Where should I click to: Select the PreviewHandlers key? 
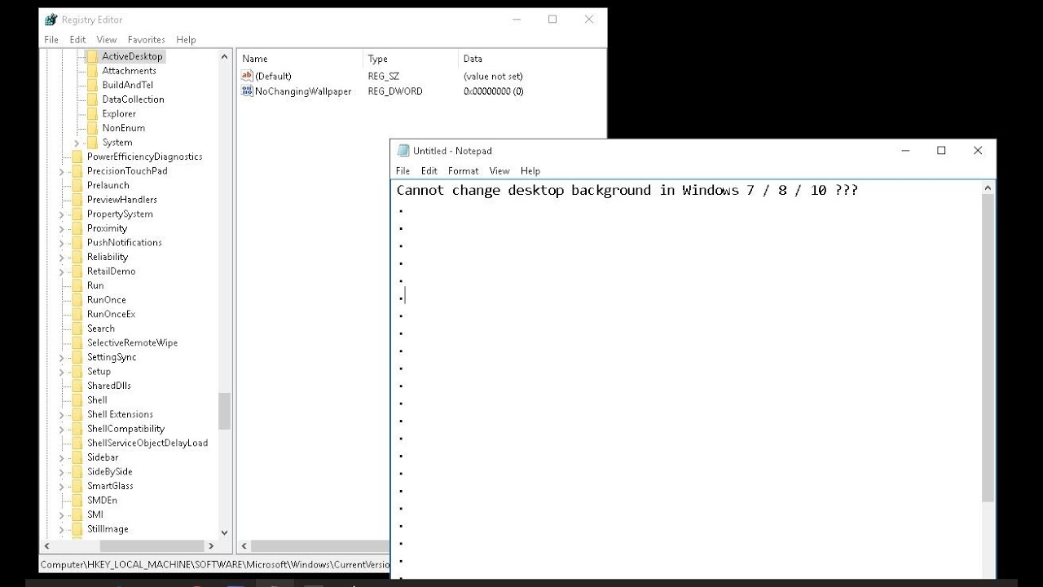click(122, 200)
